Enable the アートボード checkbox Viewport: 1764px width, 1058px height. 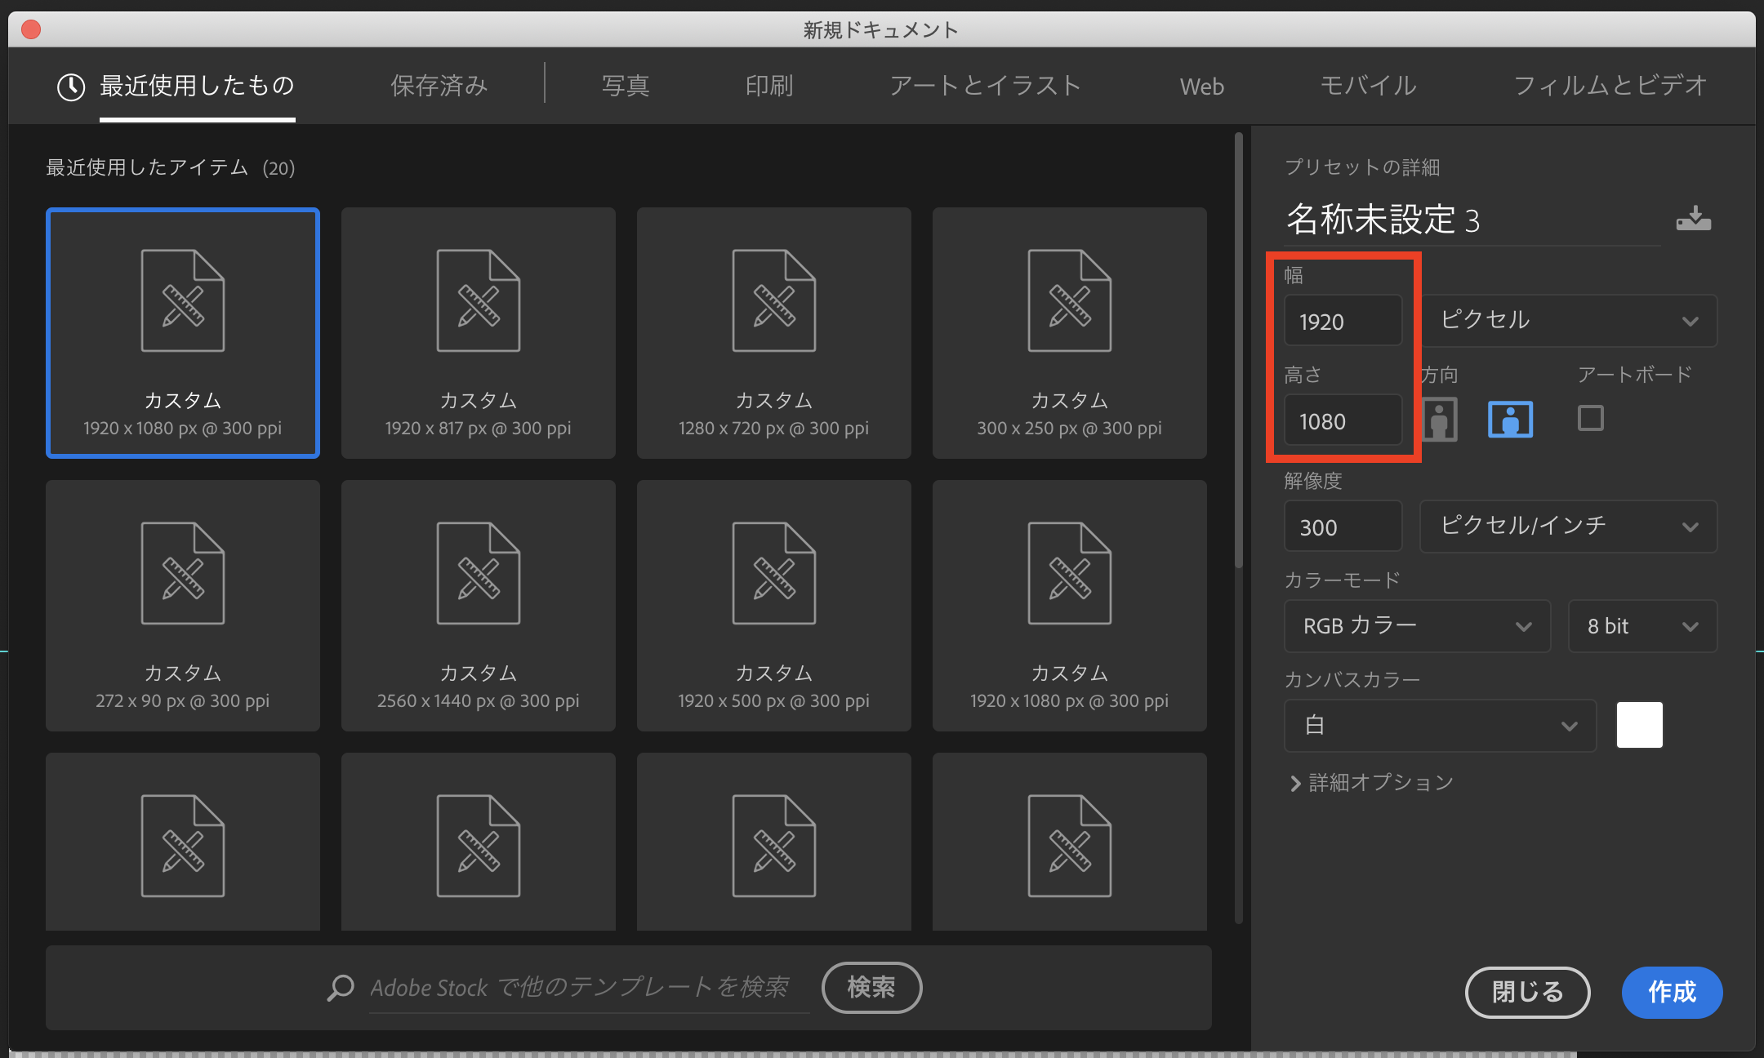click(x=1590, y=418)
